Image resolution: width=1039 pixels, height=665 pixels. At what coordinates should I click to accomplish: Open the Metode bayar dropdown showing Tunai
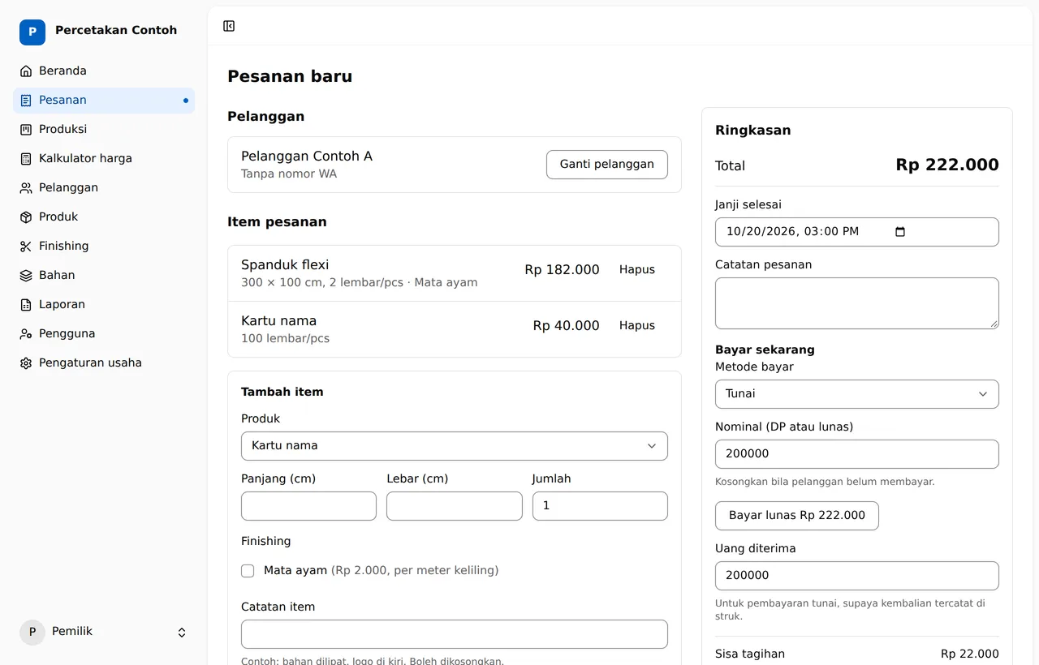[857, 394]
